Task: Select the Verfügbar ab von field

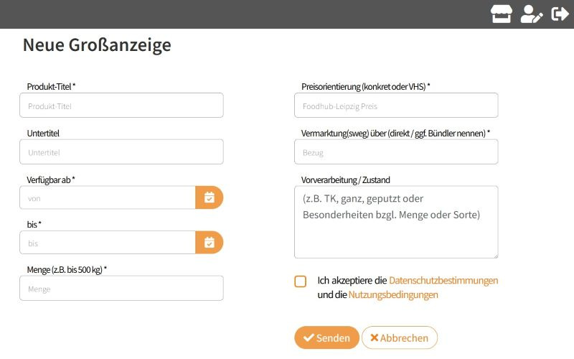Action: click(108, 197)
